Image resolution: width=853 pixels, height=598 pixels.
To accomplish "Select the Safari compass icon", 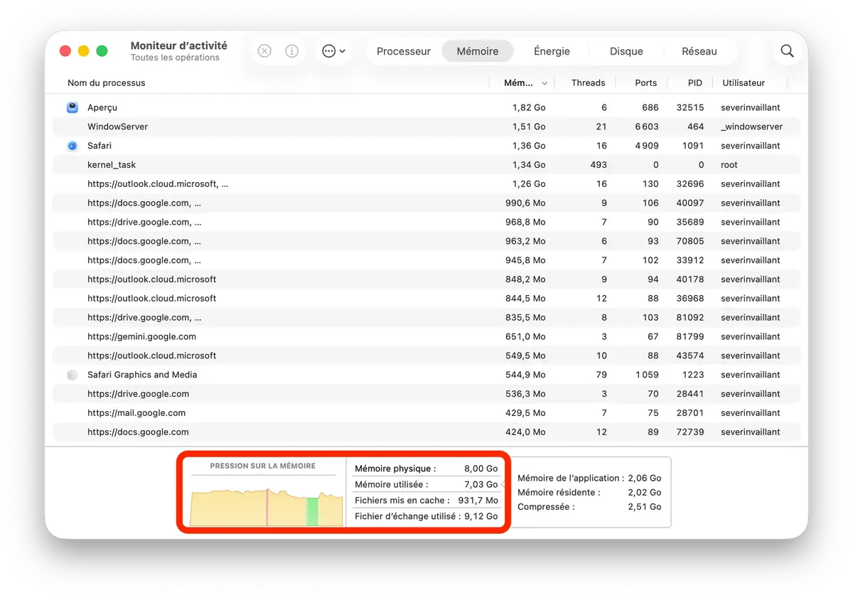I will click(73, 146).
